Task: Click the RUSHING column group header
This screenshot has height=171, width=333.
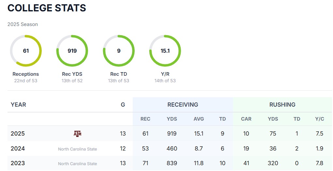Action: point(282,105)
